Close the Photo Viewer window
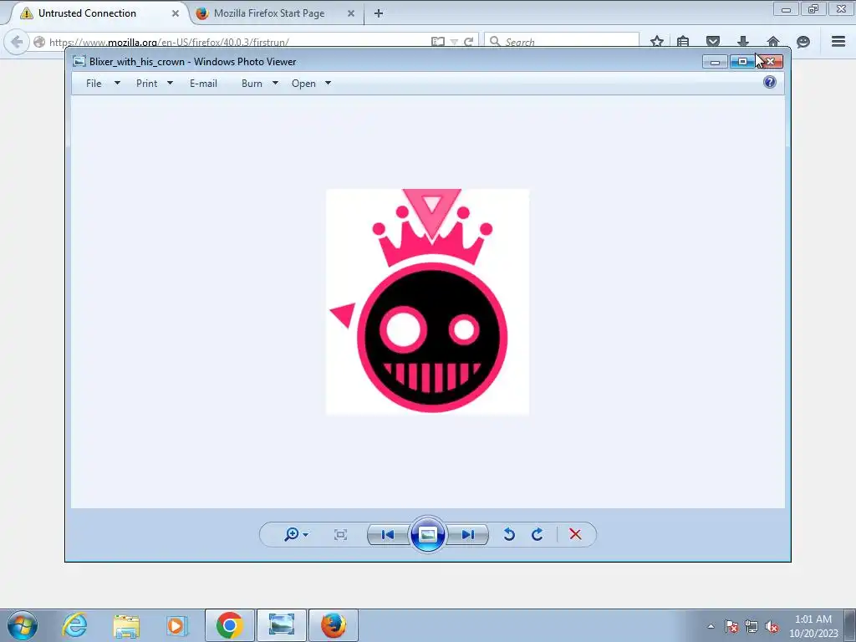The image size is (856, 642). (770, 62)
